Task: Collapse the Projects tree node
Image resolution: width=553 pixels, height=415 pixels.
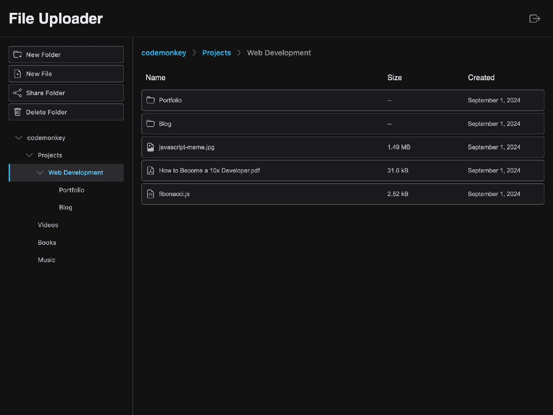Action: (29, 155)
